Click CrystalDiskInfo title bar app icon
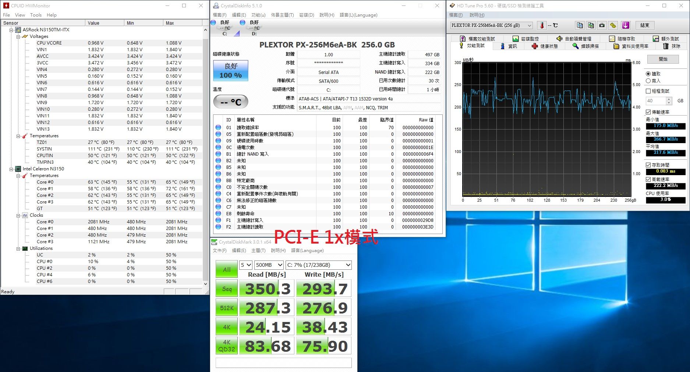This screenshot has height=372, width=690. 216,6
